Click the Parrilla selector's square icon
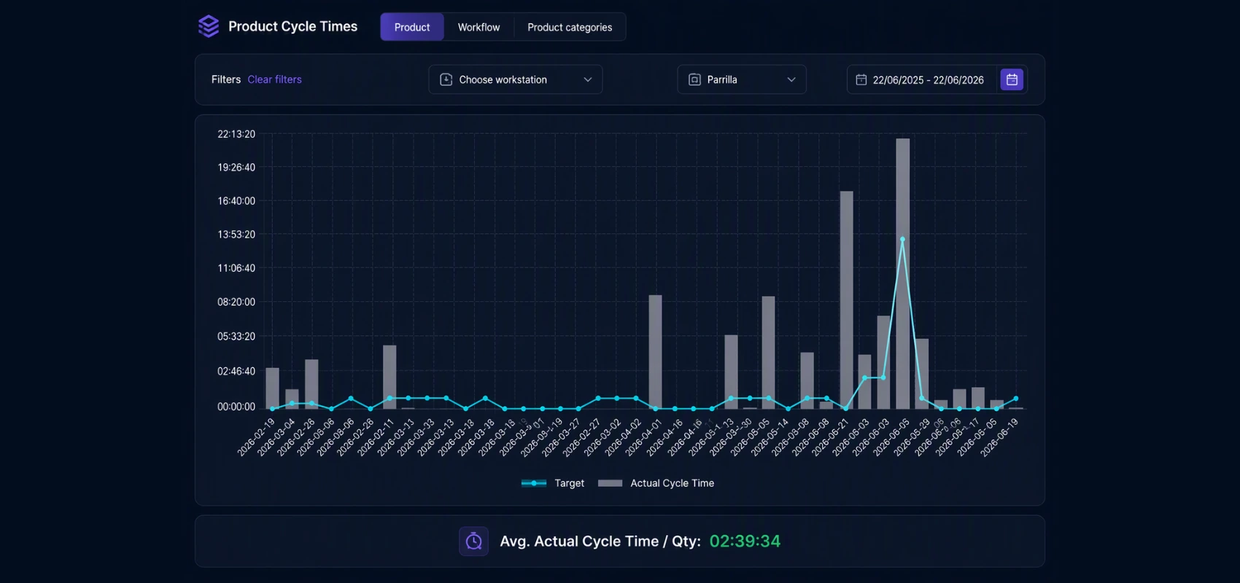 point(694,79)
